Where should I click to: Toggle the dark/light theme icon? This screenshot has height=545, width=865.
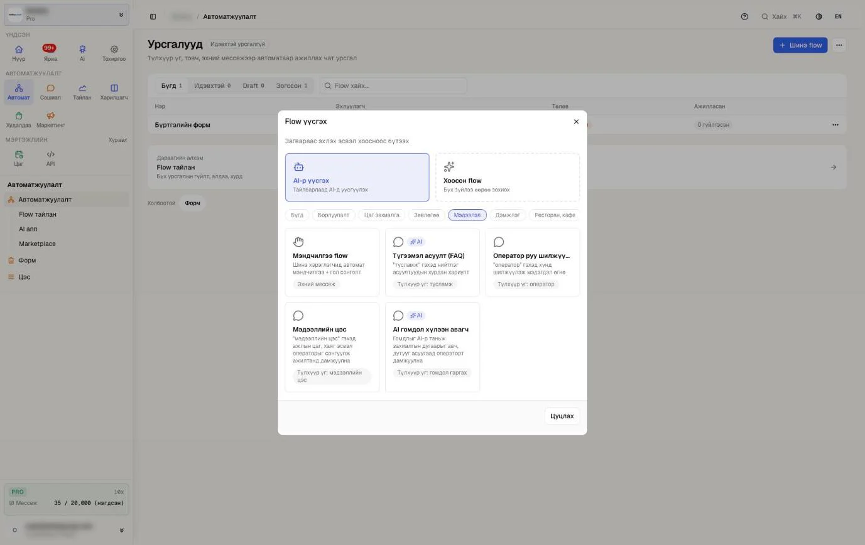click(819, 16)
